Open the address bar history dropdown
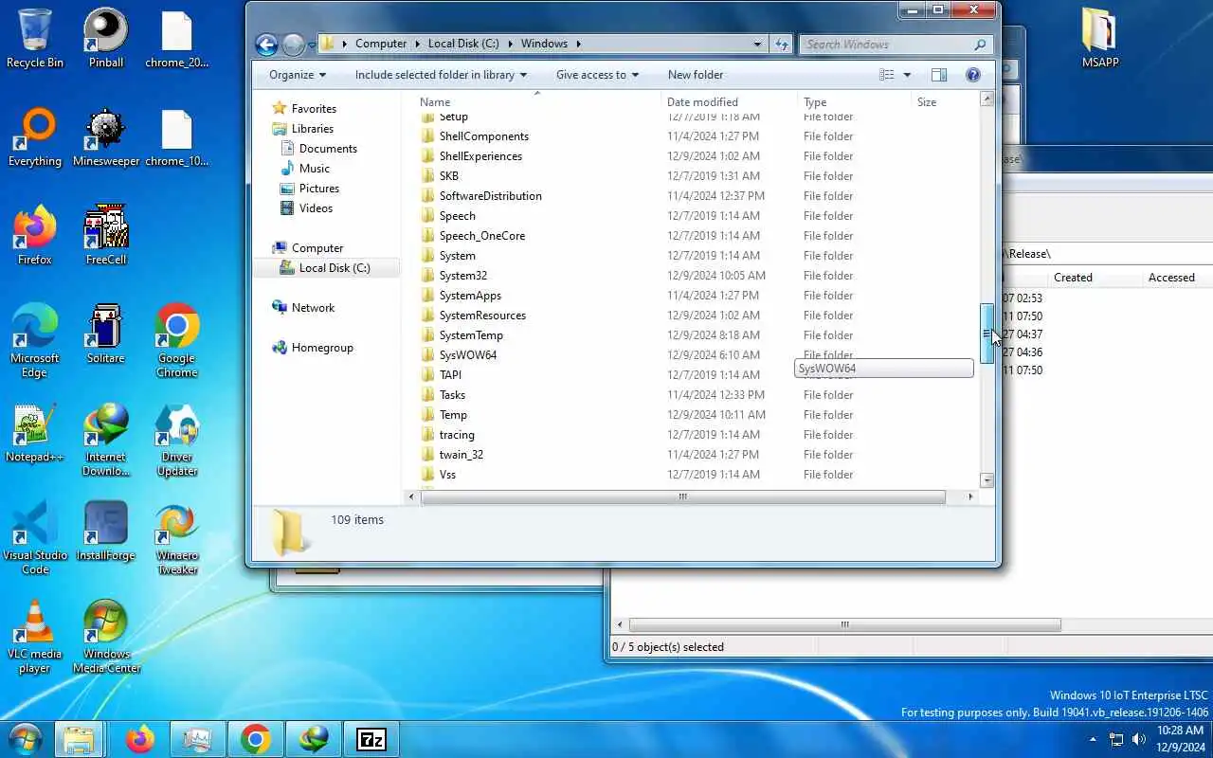 (757, 44)
